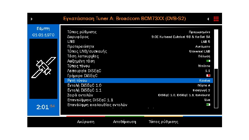Toggle Γρήγορο DiSEqC switch
Image resolution: width=249 pixels, height=140 pixels.
[208, 76]
